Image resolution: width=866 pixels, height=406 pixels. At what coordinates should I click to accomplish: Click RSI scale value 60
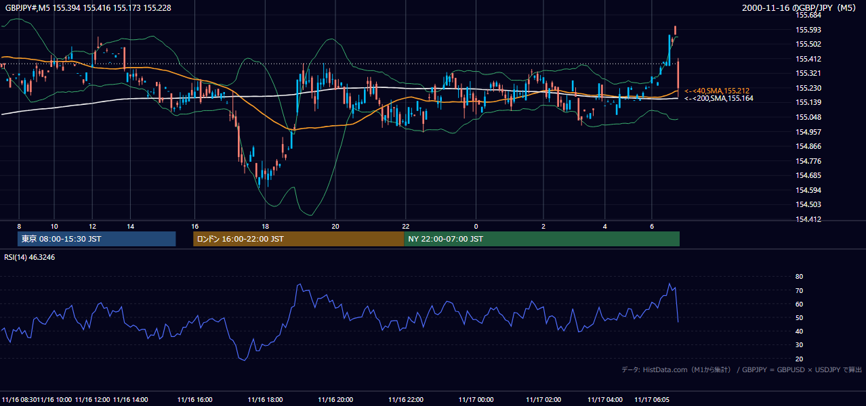pyautogui.click(x=799, y=304)
